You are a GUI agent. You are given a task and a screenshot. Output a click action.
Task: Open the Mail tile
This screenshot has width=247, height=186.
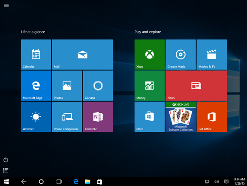(x=82, y=55)
